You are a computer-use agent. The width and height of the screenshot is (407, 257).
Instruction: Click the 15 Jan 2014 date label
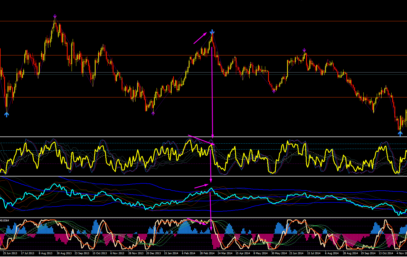pyautogui.click(x=171, y=253)
